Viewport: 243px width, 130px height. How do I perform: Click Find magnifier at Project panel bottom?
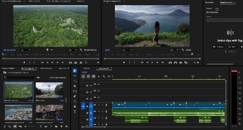click(x=51, y=127)
